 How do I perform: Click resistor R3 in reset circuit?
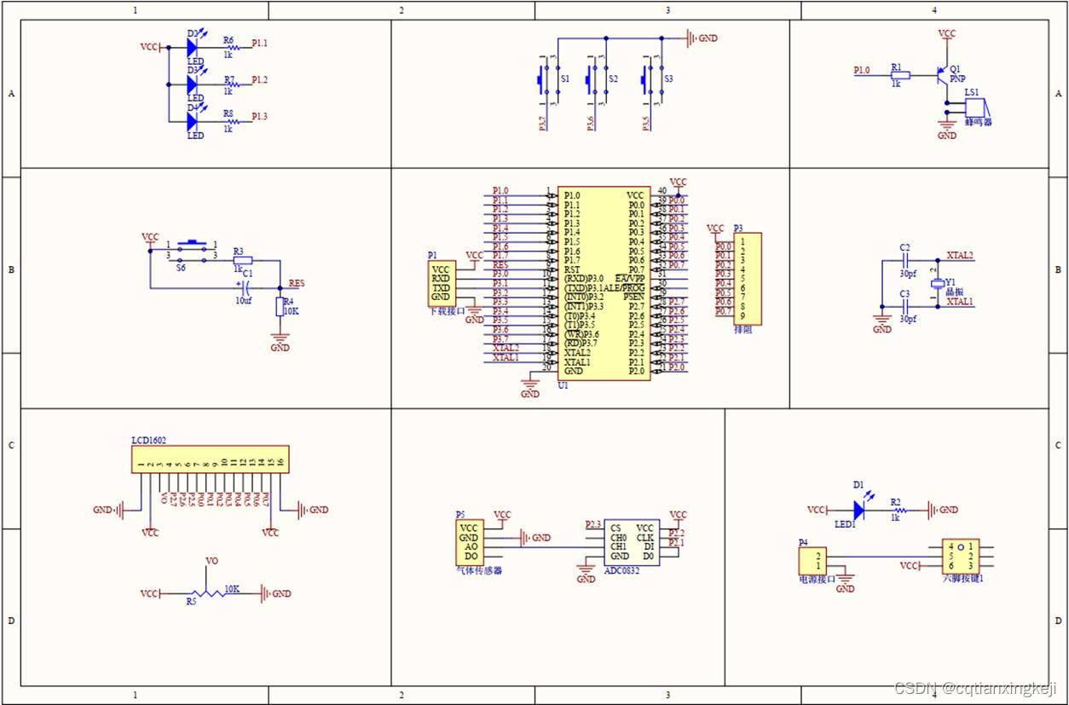coord(241,261)
